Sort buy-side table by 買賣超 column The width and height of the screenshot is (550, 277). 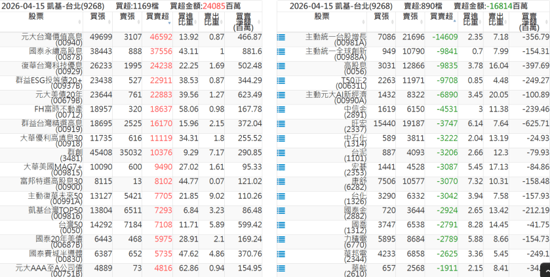157,16
